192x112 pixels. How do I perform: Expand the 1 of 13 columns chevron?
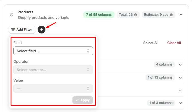point(180,78)
